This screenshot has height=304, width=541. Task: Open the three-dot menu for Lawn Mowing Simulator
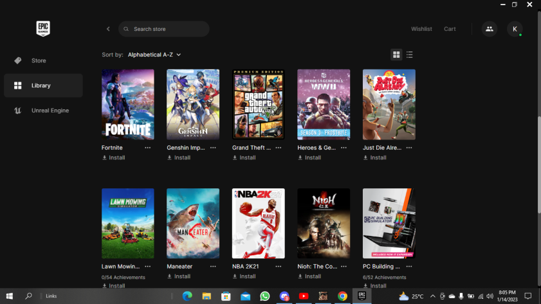point(148,267)
